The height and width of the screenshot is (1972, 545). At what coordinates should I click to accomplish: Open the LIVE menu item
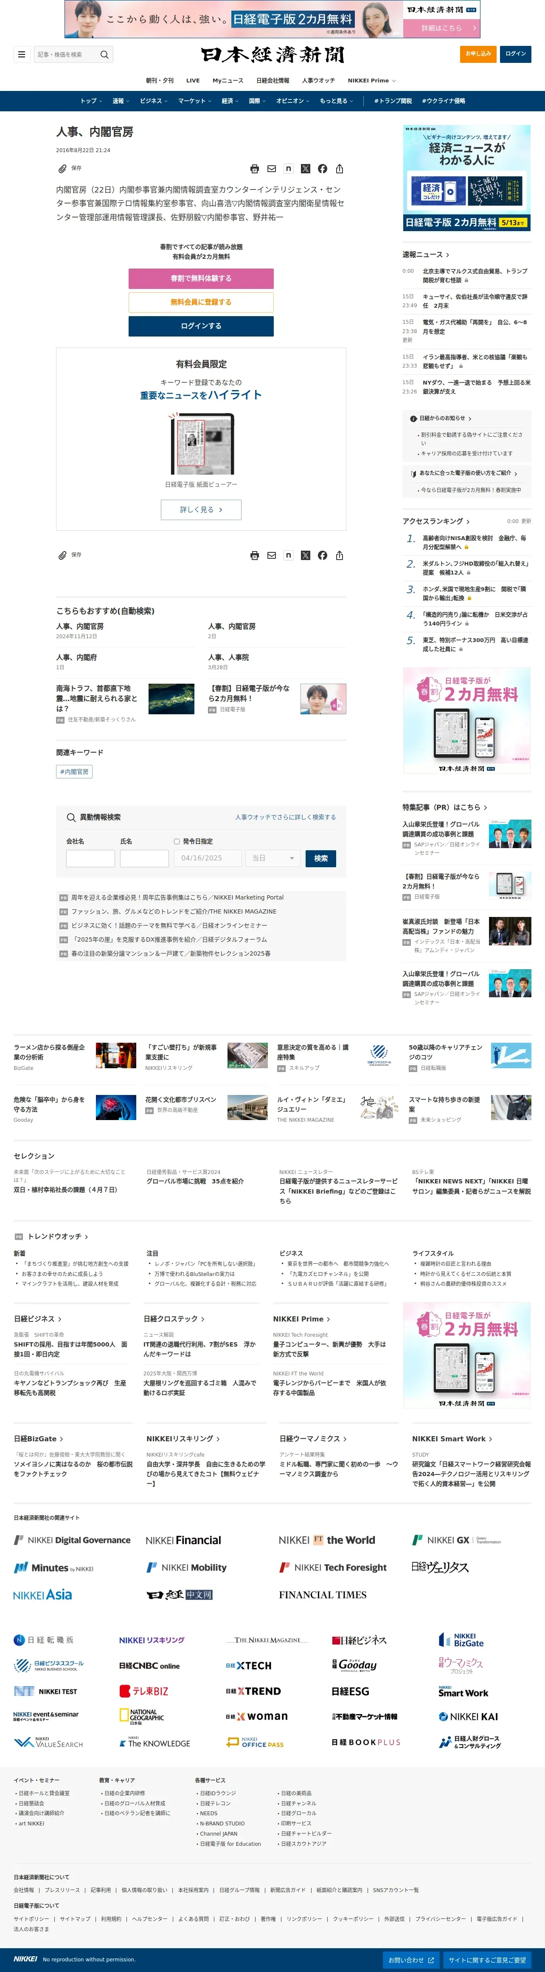[193, 80]
